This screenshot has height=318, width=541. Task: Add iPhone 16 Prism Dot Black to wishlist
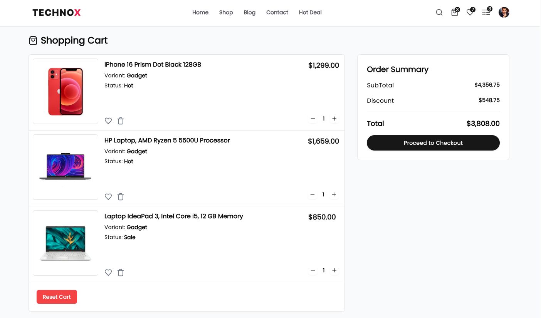pyautogui.click(x=108, y=121)
